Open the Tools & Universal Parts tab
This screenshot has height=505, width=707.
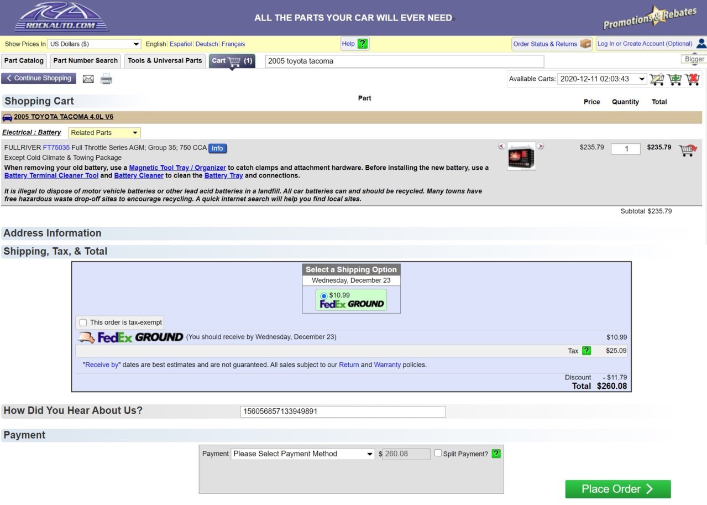165,61
